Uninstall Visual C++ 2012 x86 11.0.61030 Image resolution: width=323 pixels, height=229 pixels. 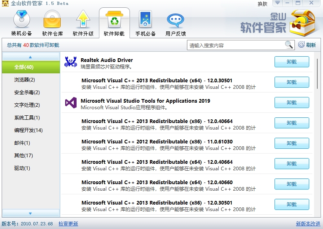point(292,143)
